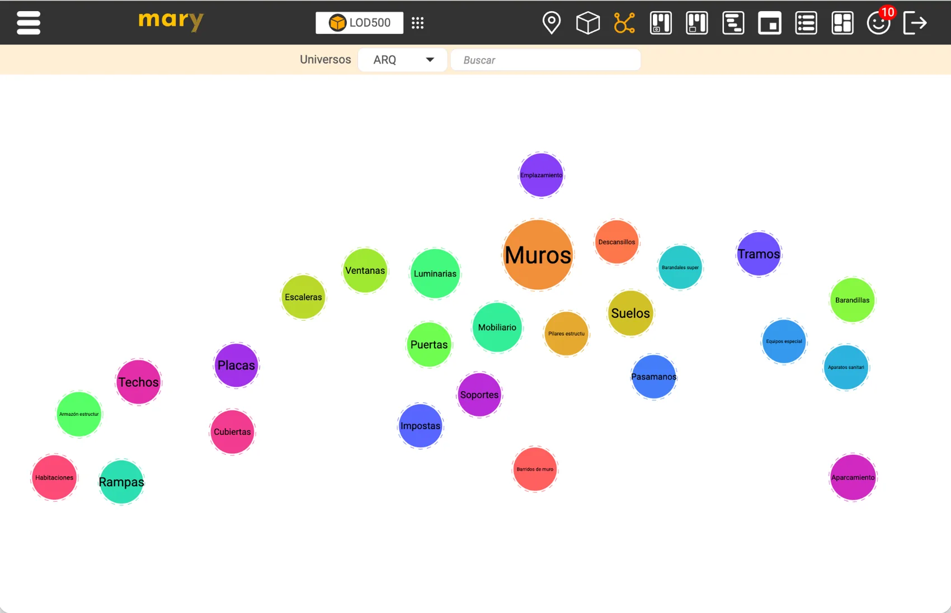Select the orange node graph view icon
This screenshot has width=951, height=613.
pos(624,23)
